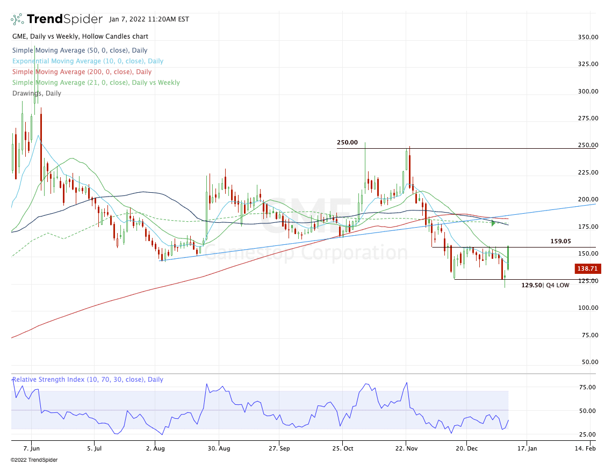The width and height of the screenshot is (612, 465).
Task: Click the timestamp Jan 7, 2022 11:20AM EST
Action: coord(149,19)
